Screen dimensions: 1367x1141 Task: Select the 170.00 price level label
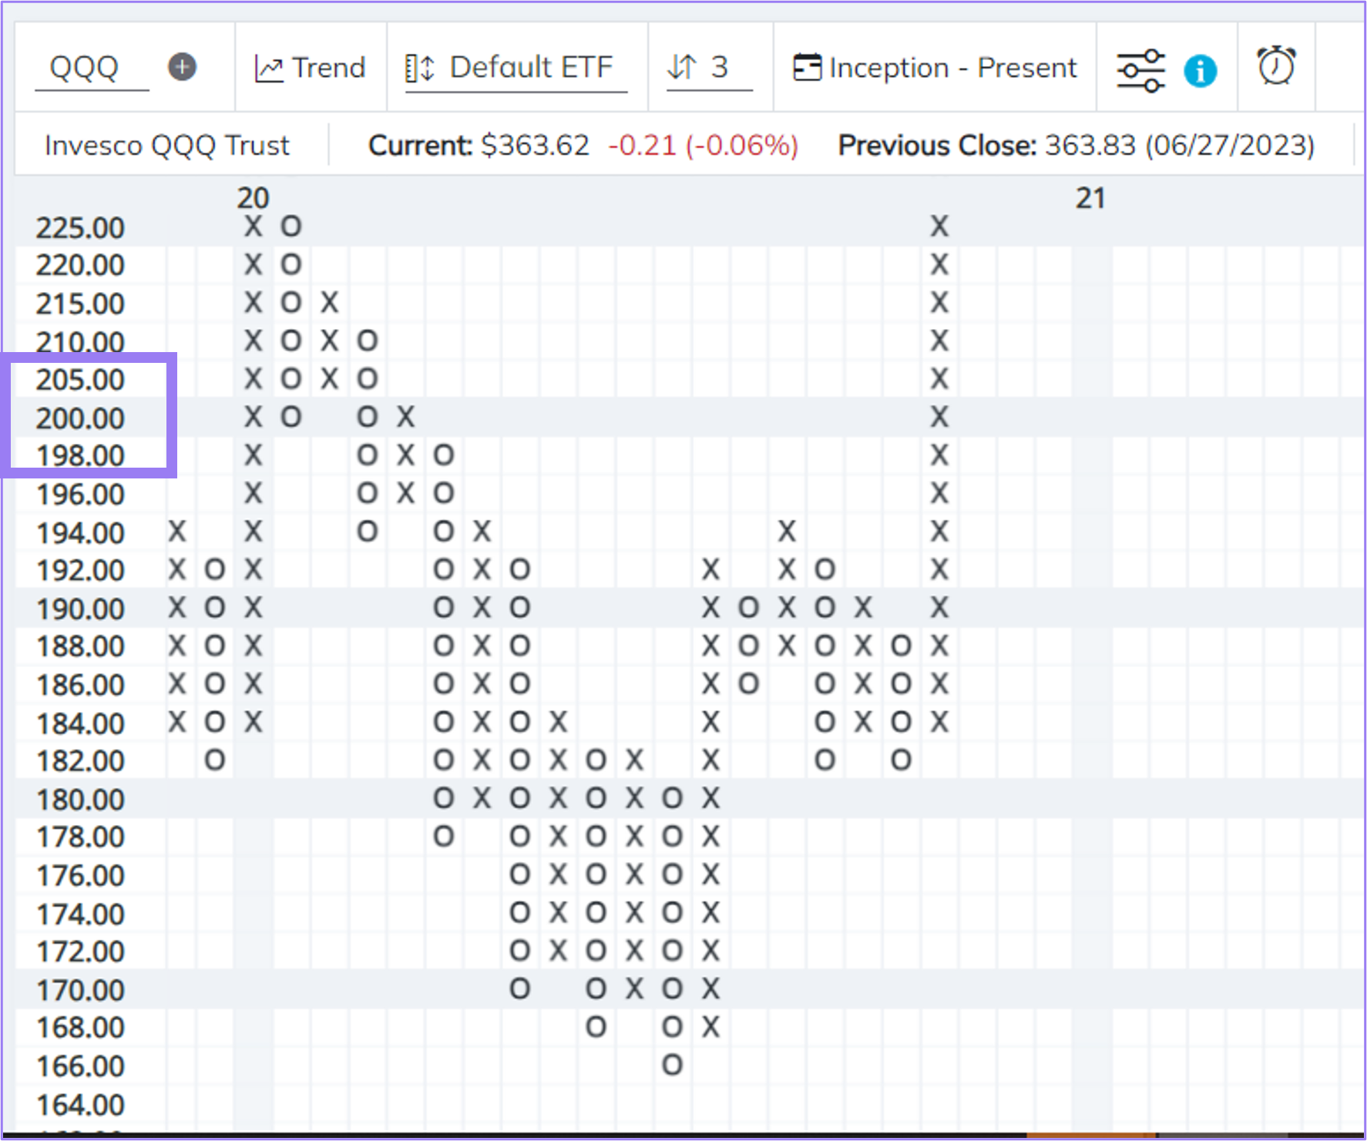[x=80, y=991]
